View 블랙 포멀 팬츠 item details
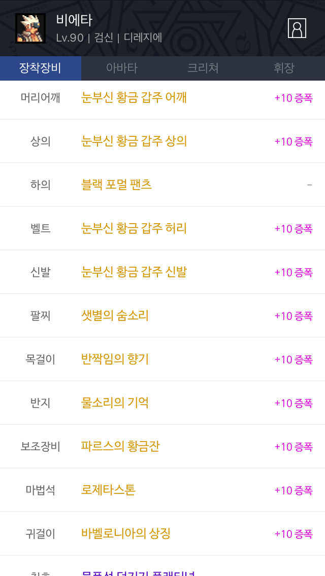The width and height of the screenshot is (325, 576). [116, 185]
